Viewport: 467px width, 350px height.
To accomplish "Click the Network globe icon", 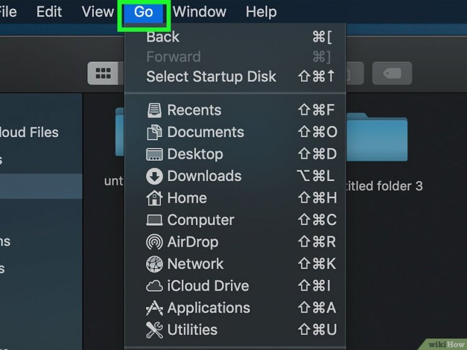I will point(154,264).
